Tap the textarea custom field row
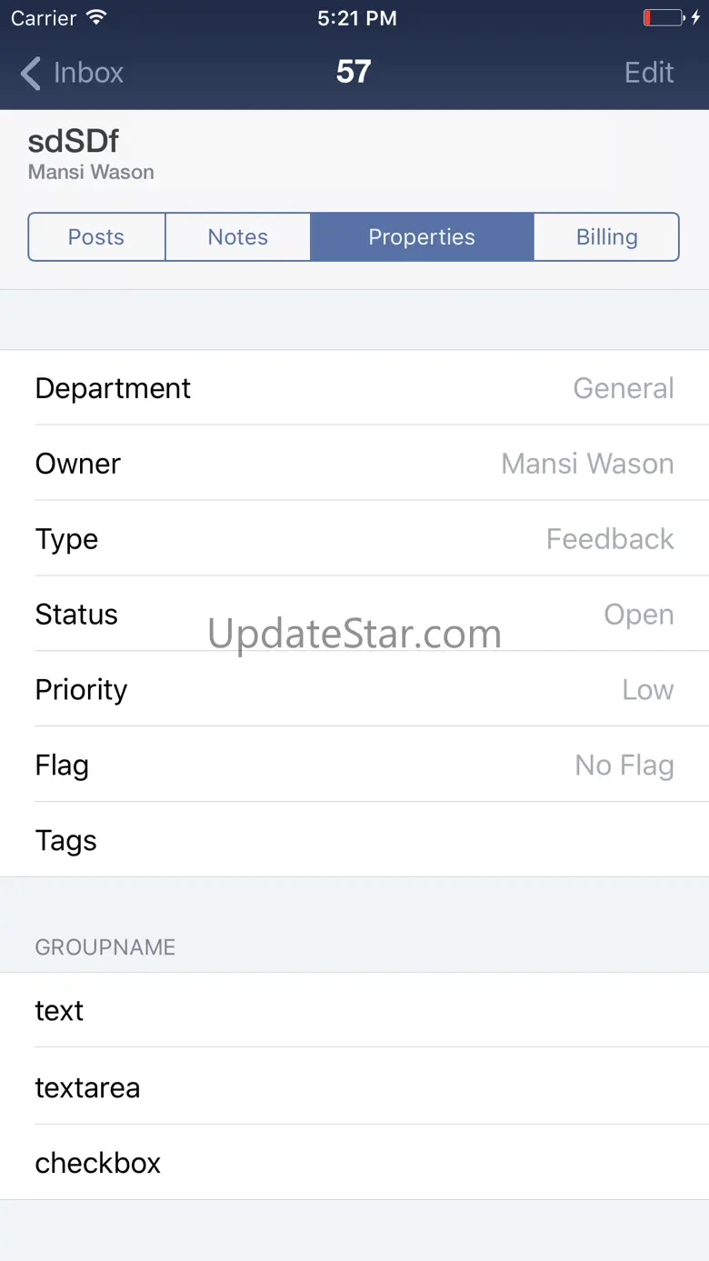This screenshot has width=709, height=1261. [354, 1087]
